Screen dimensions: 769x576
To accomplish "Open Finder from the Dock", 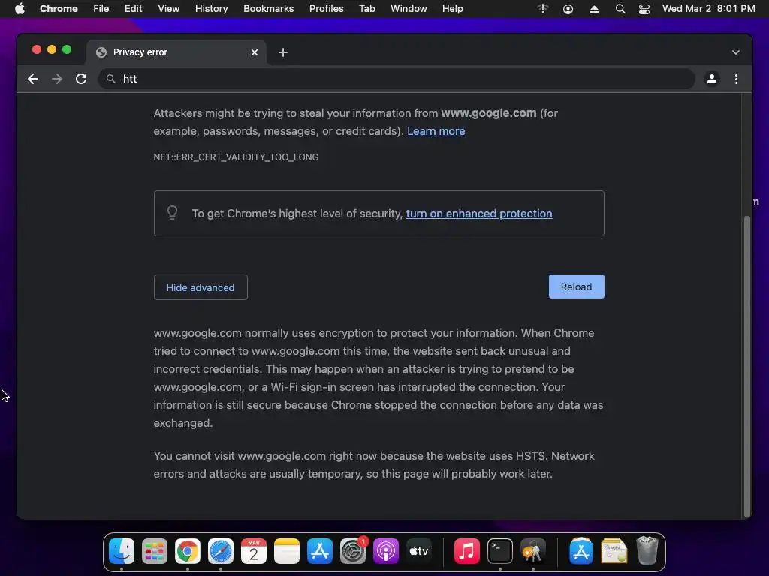I will (121, 551).
